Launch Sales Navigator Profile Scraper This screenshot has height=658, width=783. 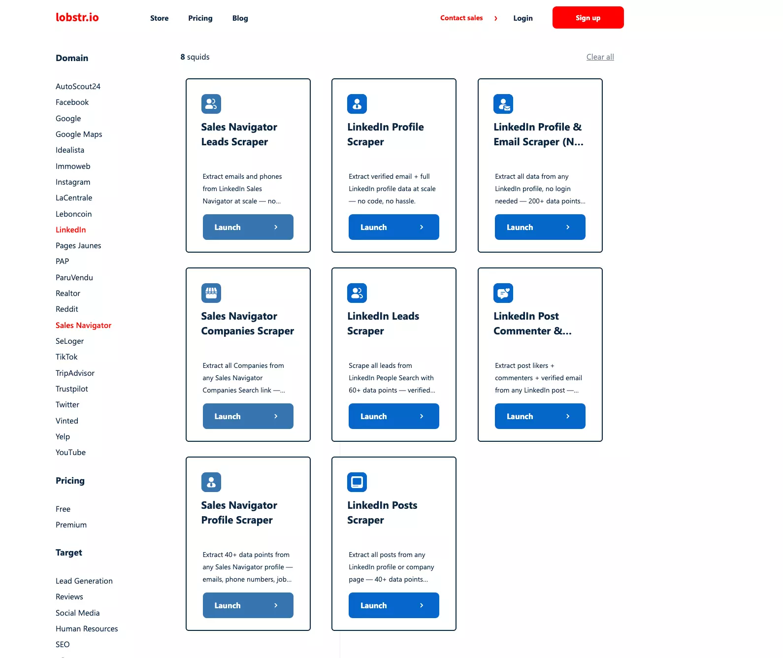(x=248, y=605)
